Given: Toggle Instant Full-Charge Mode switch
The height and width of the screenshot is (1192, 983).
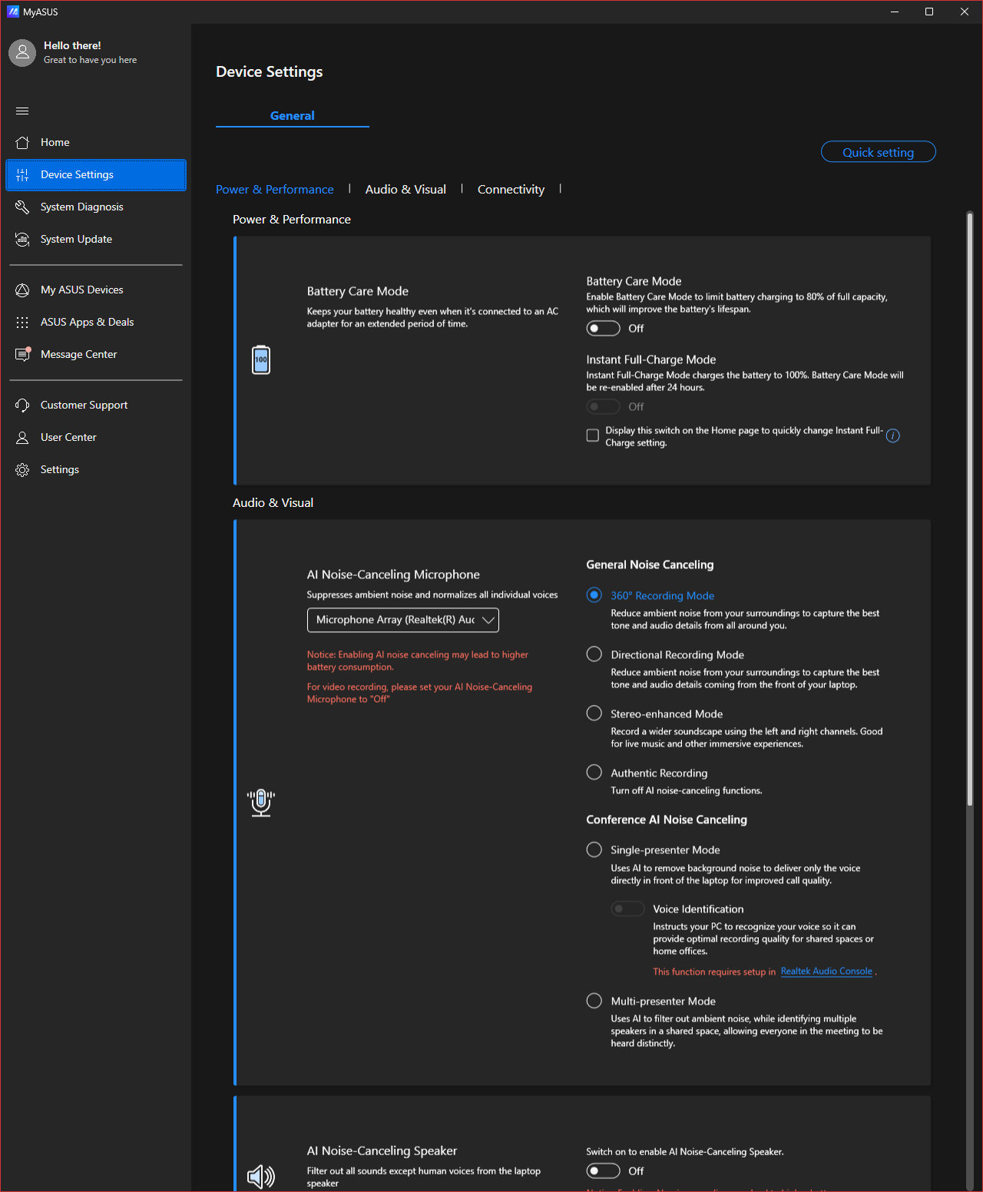Looking at the screenshot, I should tap(603, 406).
